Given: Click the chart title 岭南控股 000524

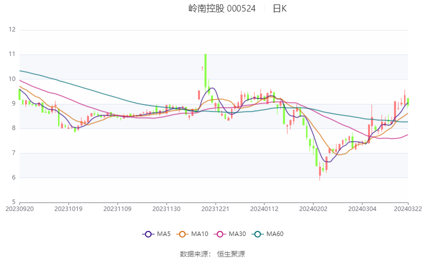Looking at the screenshot, I should (x=222, y=8).
